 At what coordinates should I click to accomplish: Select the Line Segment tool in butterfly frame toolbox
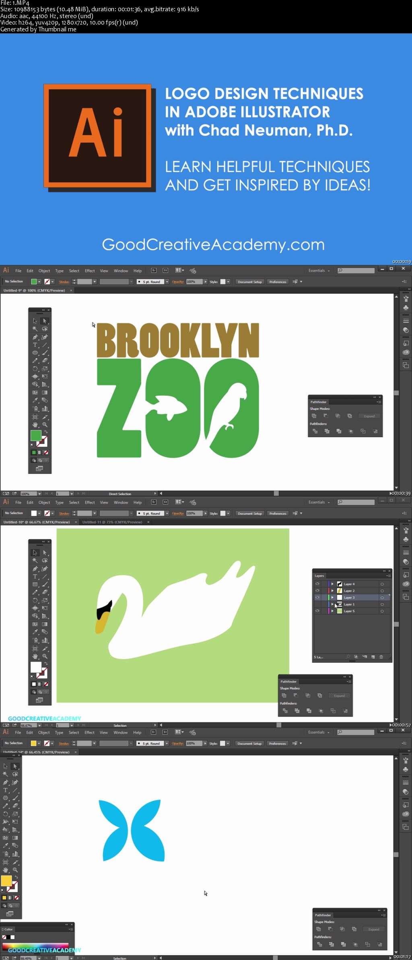15,790
